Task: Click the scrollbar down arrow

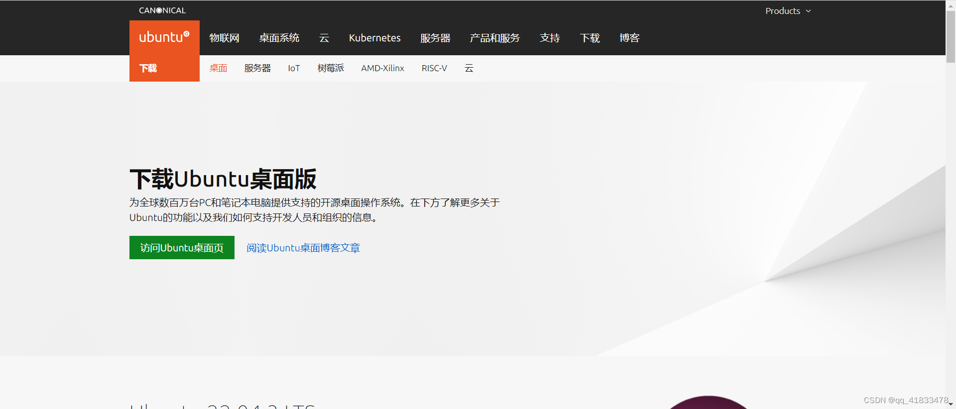Action: 951,405
